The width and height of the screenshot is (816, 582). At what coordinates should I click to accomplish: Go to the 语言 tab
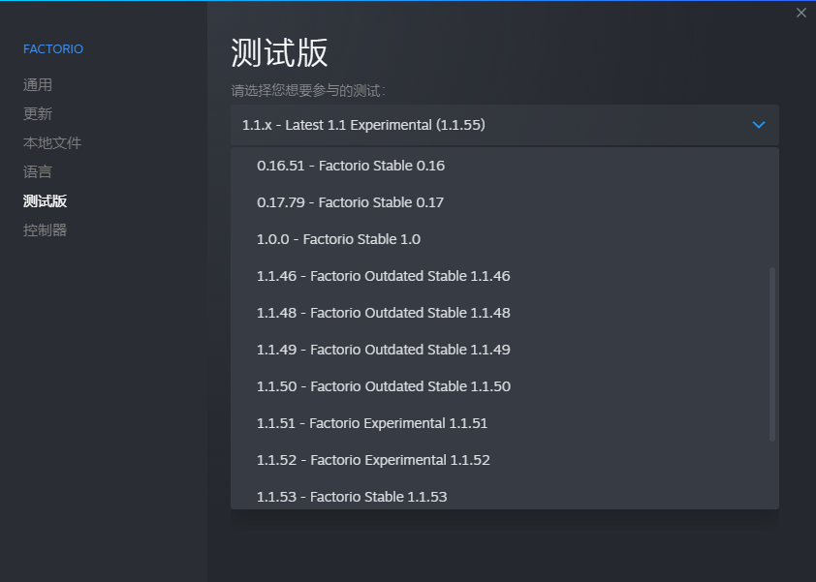pos(38,172)
